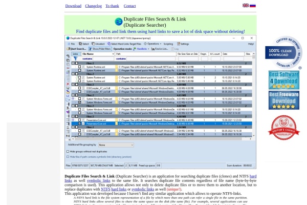The height and width of the screenshot is (205, 307).
Task: Open the File Name column dropdown arrow
Action: (x=113, y=54)
